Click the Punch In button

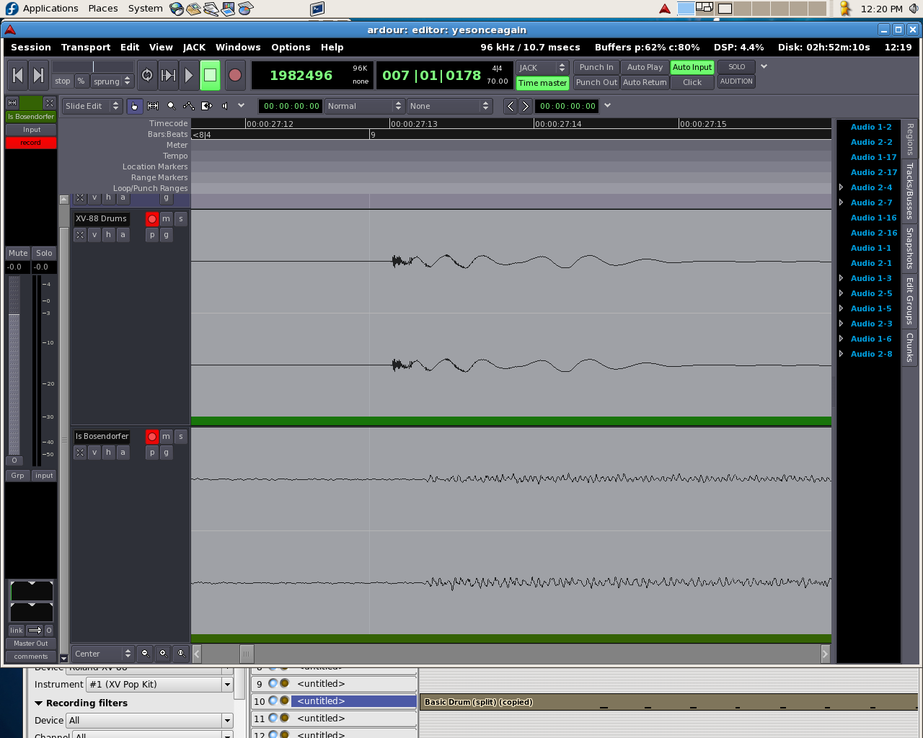[x=596, y=67]
